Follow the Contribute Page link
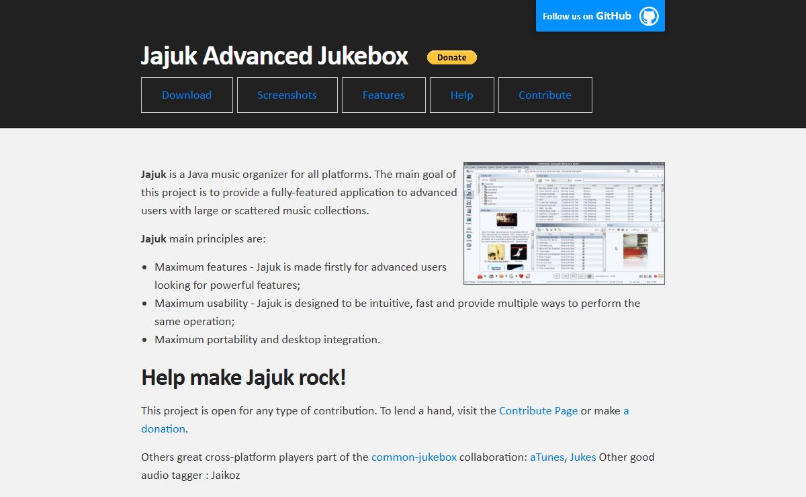 [539, 410]
